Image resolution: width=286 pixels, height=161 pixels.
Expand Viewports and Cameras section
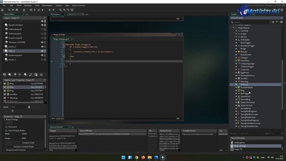click(x=4, y=150)
